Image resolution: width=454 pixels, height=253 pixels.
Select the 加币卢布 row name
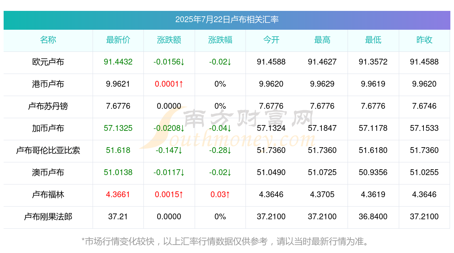(48, 128)
